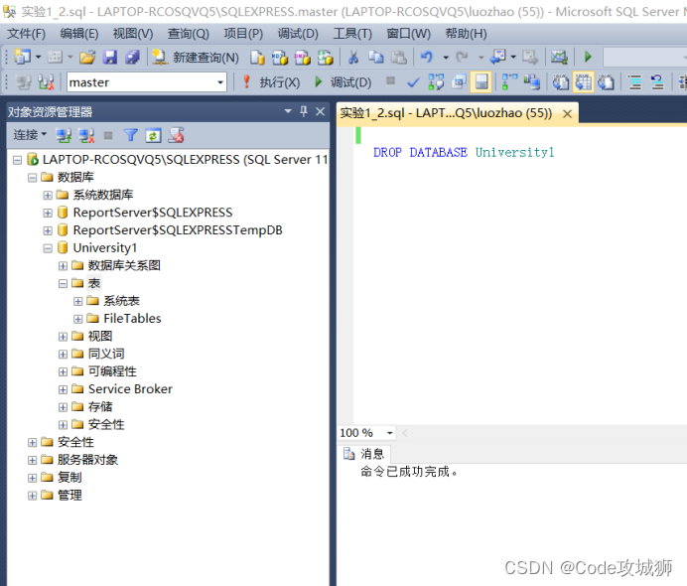
Task: Click the cancel executing query stop icon
Action: coord(390,81)
